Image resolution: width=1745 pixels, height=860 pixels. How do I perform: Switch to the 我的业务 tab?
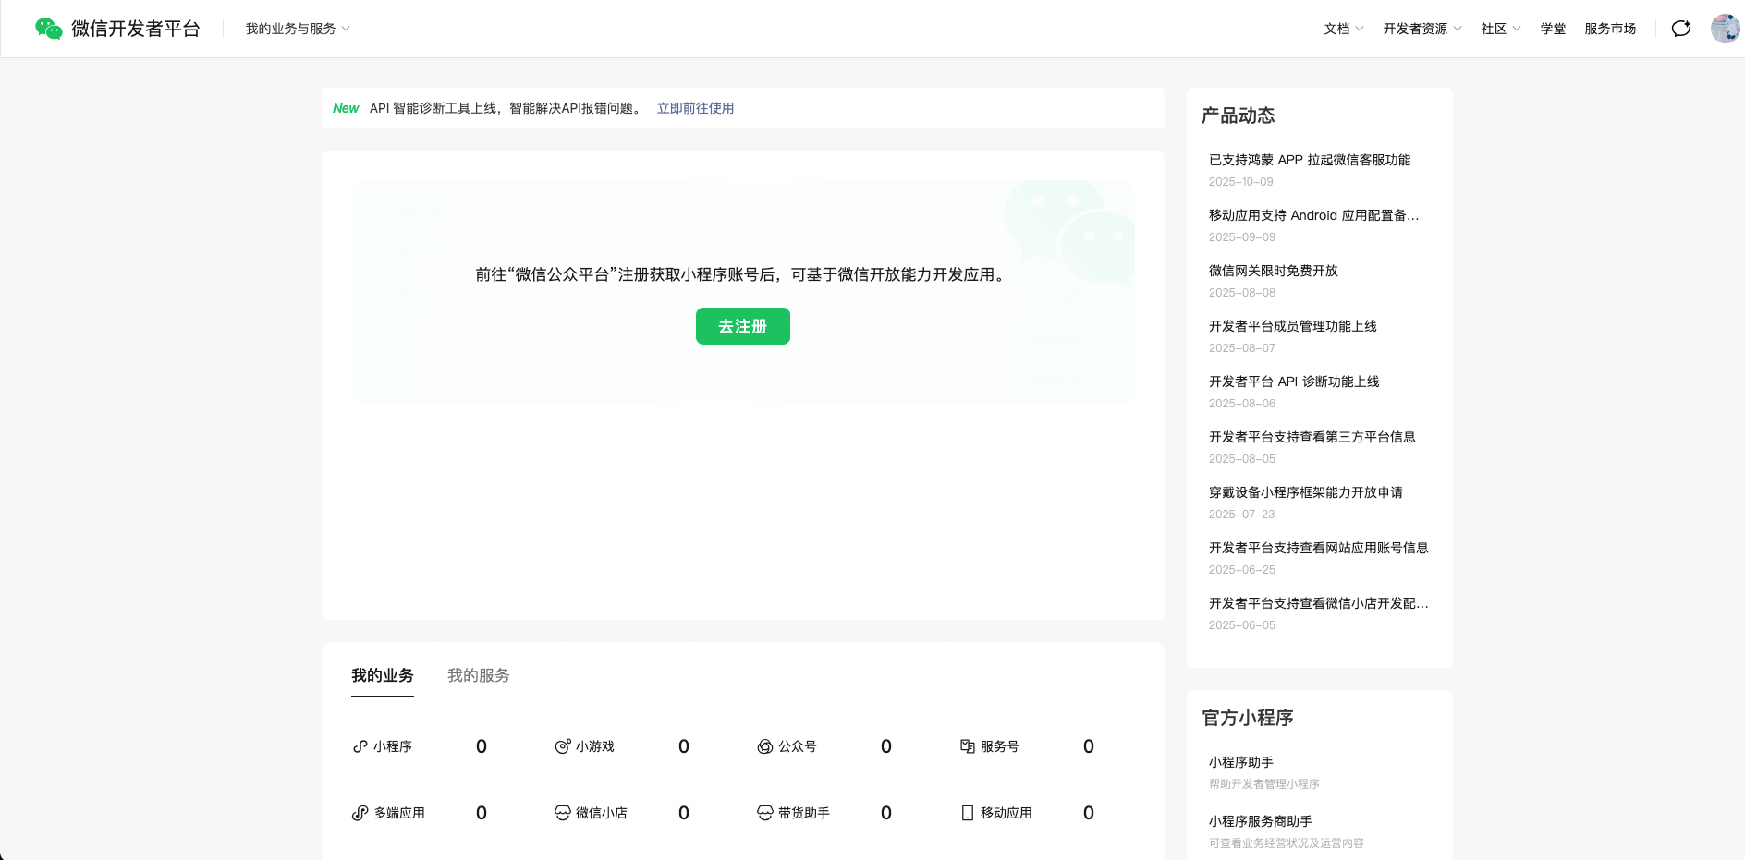[383, 675]
